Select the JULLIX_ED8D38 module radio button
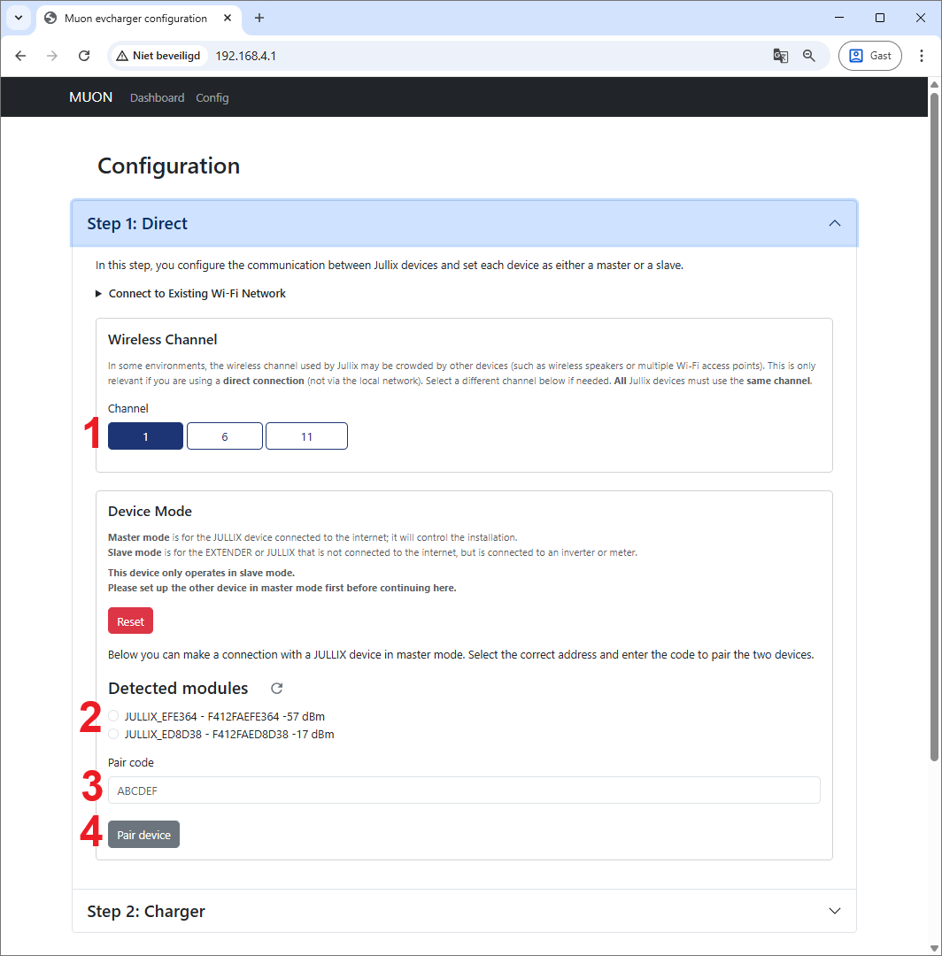The width and height of the screenshot is (942, 956). pos(113,734)
